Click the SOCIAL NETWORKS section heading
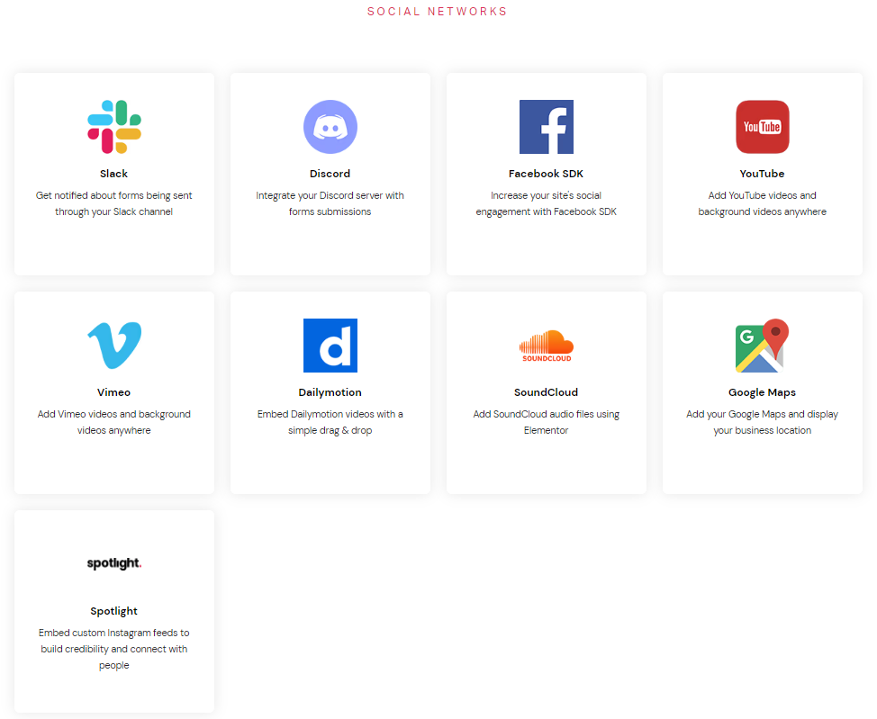Viewport: 877px width, 719px height. point(437,11)
